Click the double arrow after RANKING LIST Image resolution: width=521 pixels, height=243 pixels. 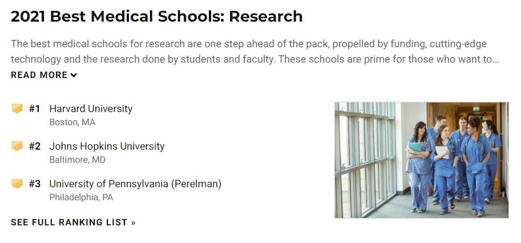click(133, 223)
